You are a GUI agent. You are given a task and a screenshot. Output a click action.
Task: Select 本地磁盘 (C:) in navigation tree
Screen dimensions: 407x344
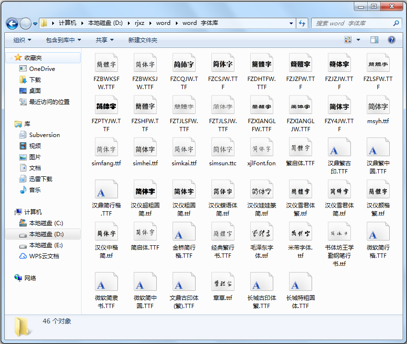click(x=46, y=223)
